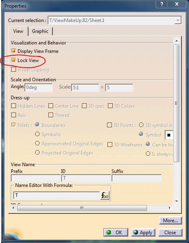Click the OK button
189x243 pixels.
pos(116,232)
